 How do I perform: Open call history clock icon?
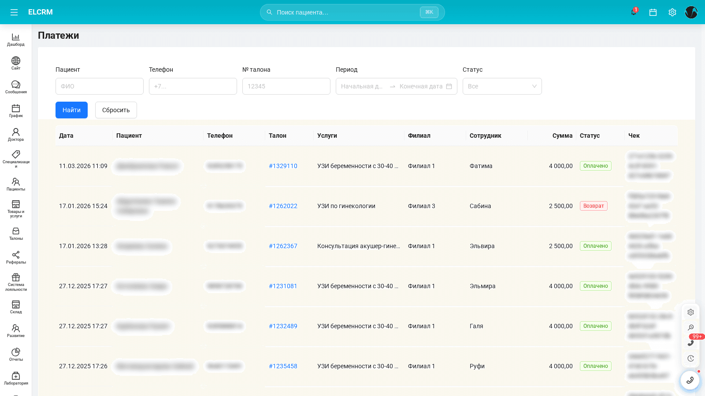pyautogui.click(x=690, y=358)
